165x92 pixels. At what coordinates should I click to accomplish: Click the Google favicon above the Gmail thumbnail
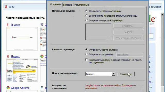(x=42, y=25)
